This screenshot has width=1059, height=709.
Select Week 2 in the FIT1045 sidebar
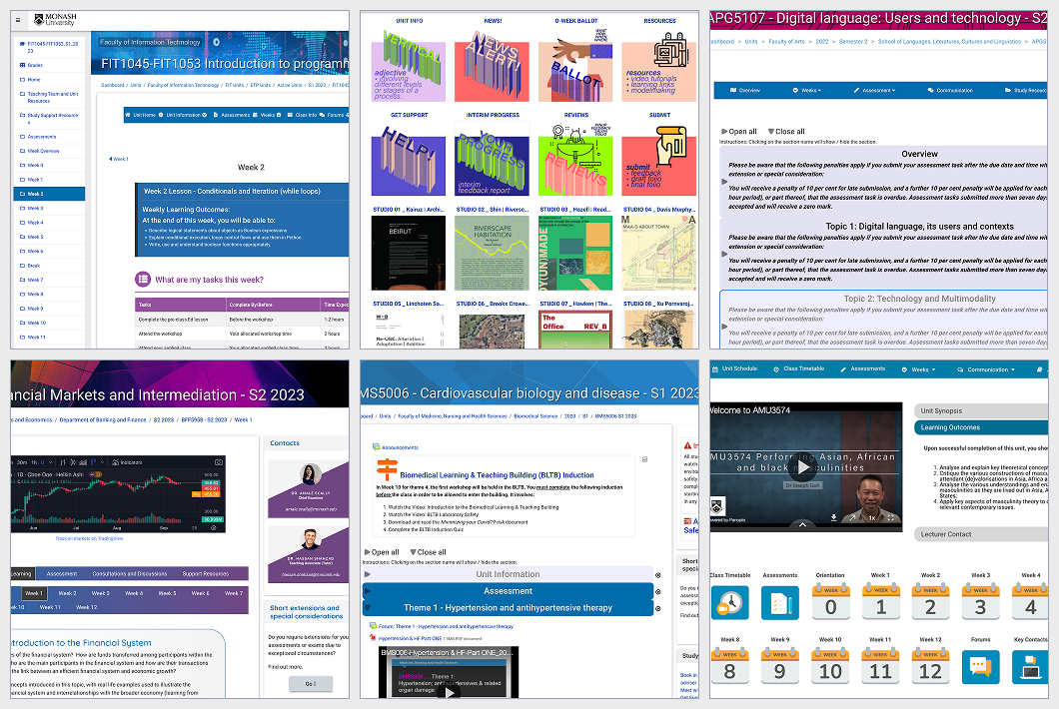click(x=49, y=194)
